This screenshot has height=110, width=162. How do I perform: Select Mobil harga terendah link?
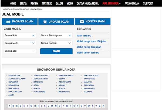(89, 47)
